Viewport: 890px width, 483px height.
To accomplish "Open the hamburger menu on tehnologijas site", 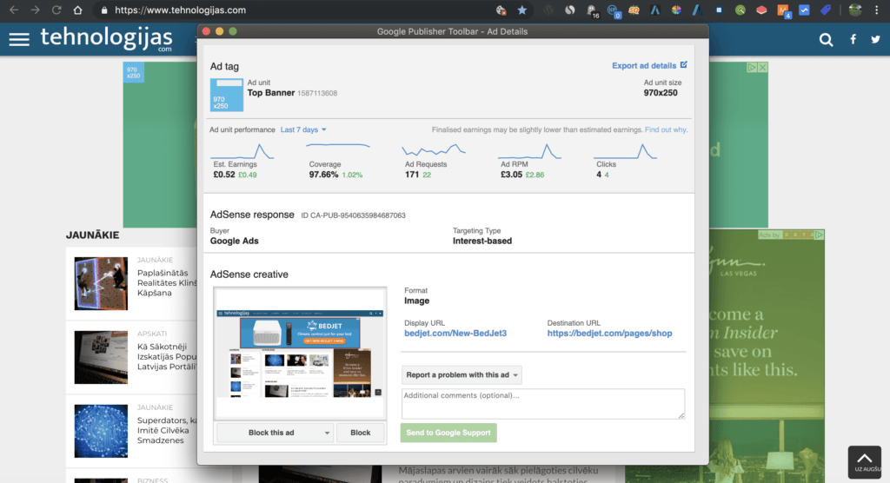I will 19,38.
